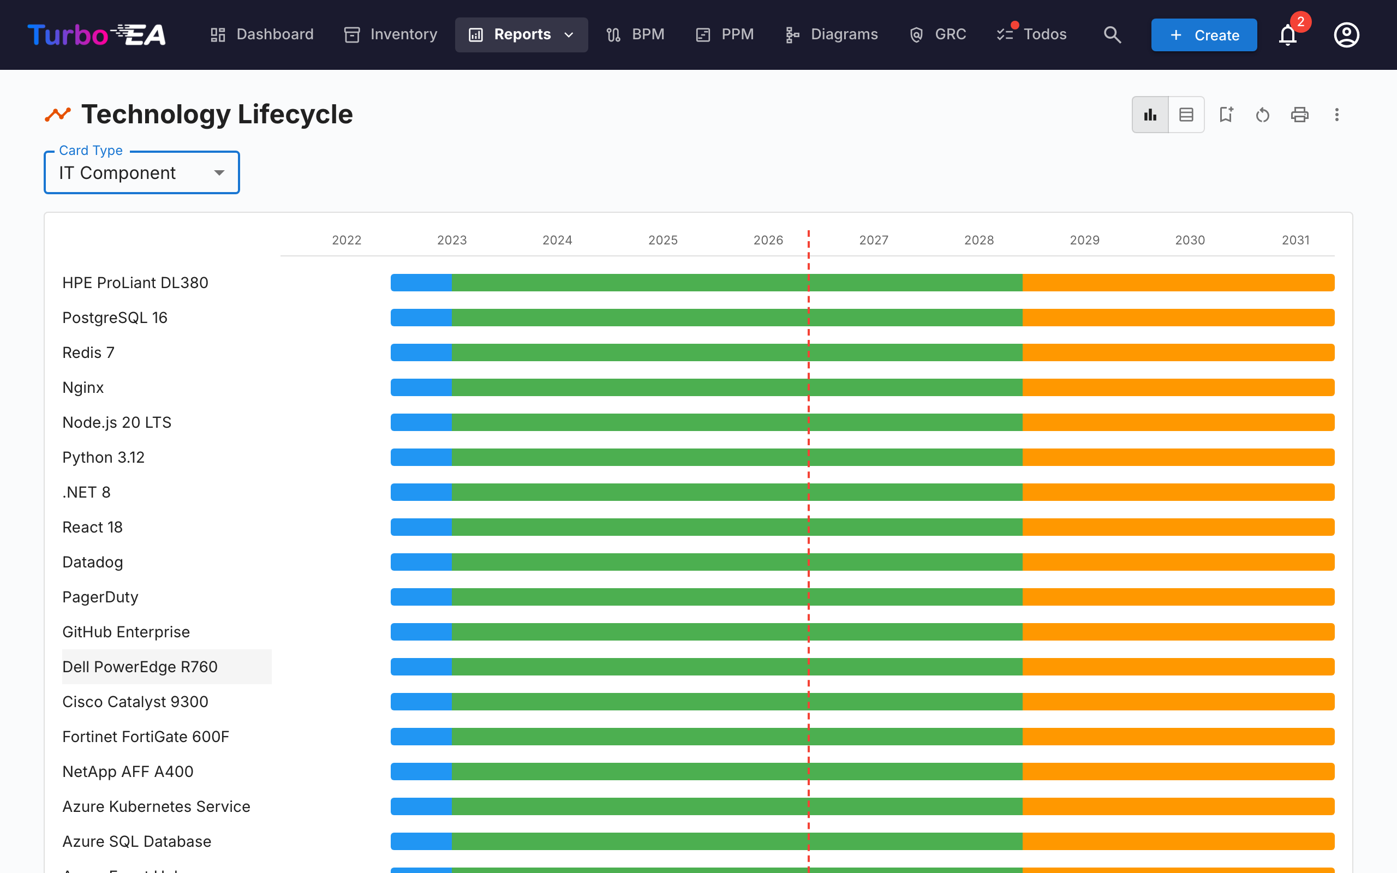Select the Datadog row label
The height and width of the screenshot is (873, 1397).
click(x=92, y=562)
